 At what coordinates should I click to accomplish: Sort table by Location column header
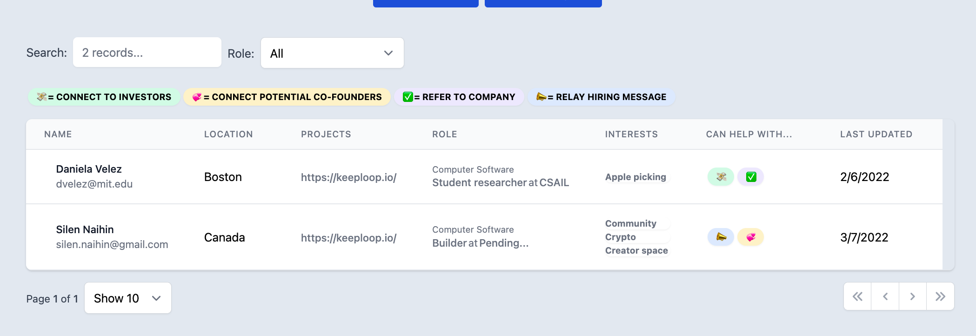pos(228,134)
